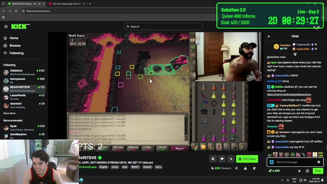Mute the BEASTofSTEVE tab audio icon
The image size is (327, 184).
(x=39, y=4)
